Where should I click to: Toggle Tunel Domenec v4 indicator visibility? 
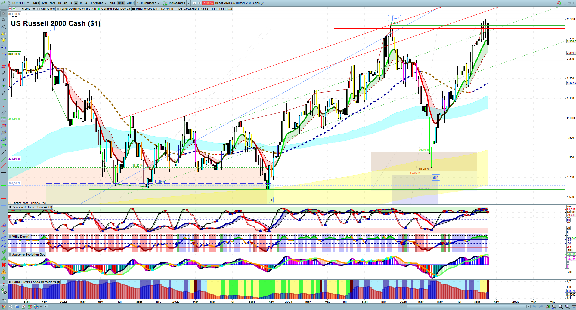(x=58, y=9)
